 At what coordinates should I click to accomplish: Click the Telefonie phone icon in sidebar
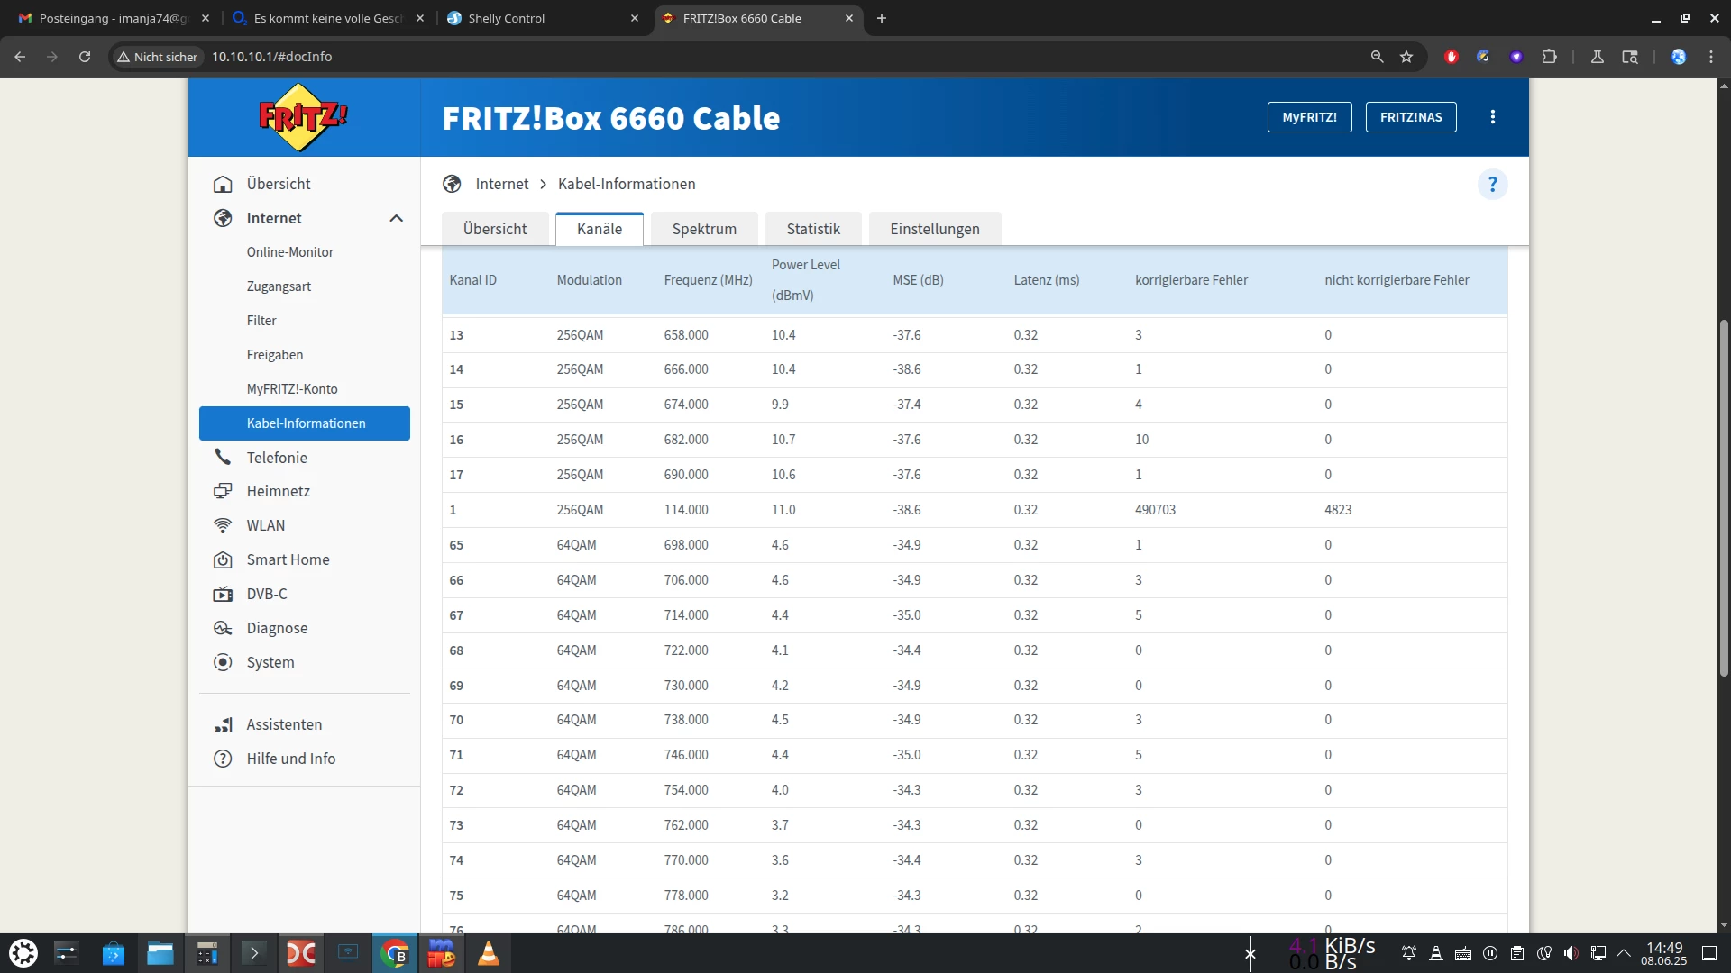point(223,458)
